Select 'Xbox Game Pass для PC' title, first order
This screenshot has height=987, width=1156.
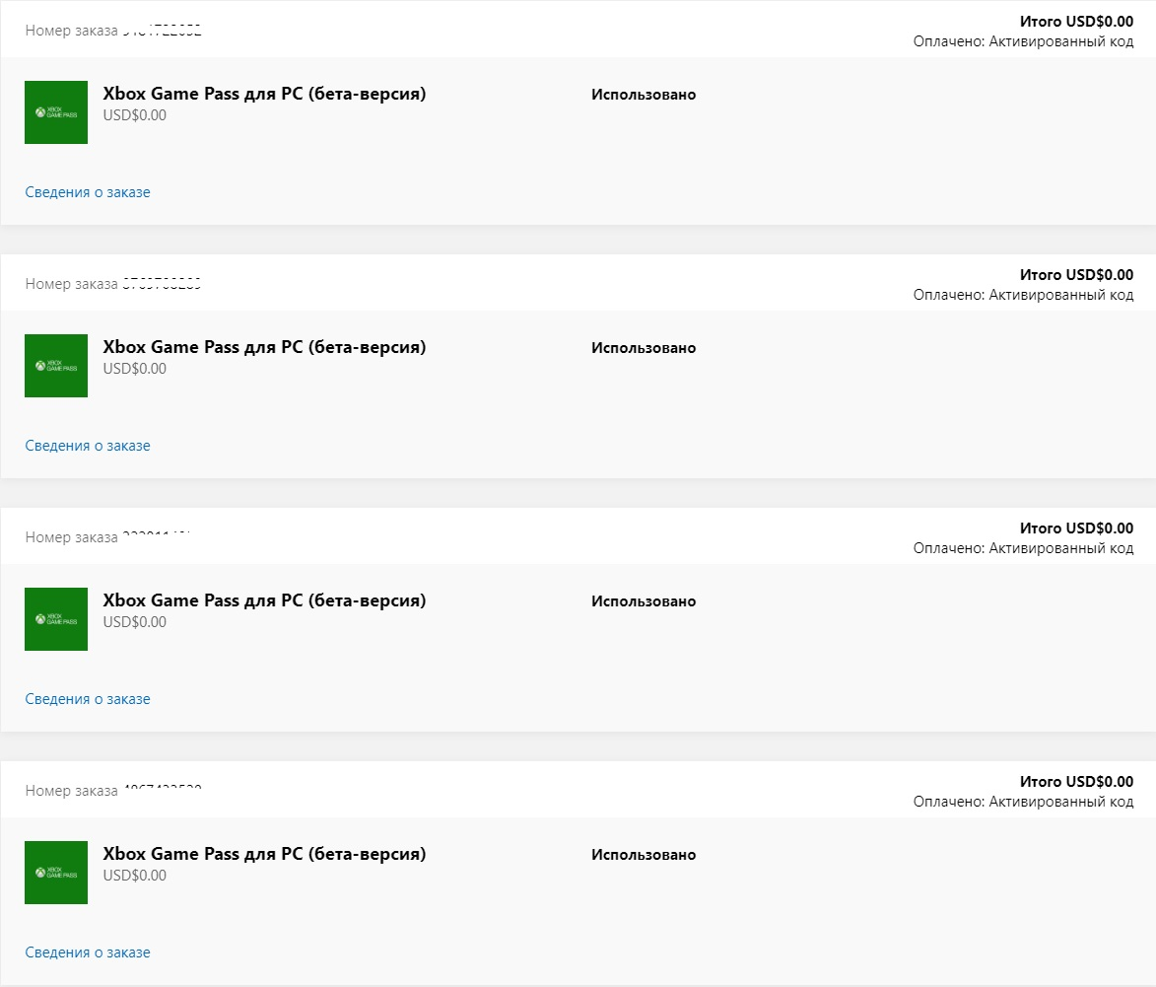click(x=264, y=94)
